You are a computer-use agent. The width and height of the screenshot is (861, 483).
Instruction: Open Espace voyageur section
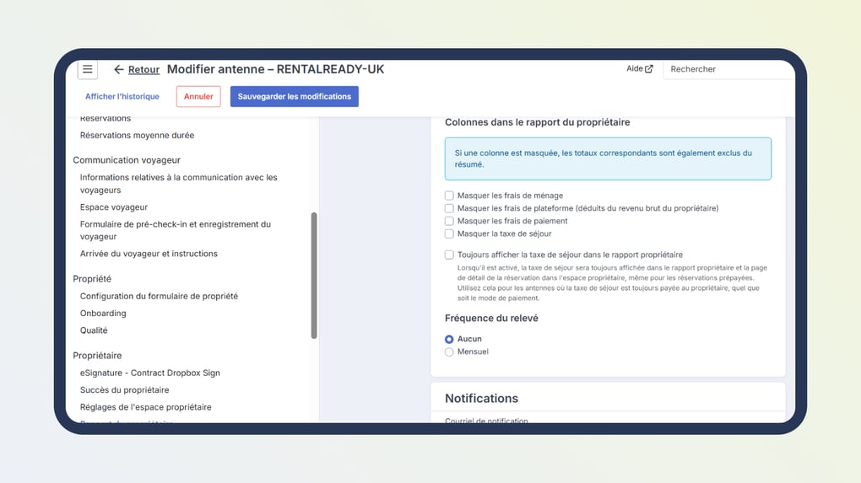[114, 207]
